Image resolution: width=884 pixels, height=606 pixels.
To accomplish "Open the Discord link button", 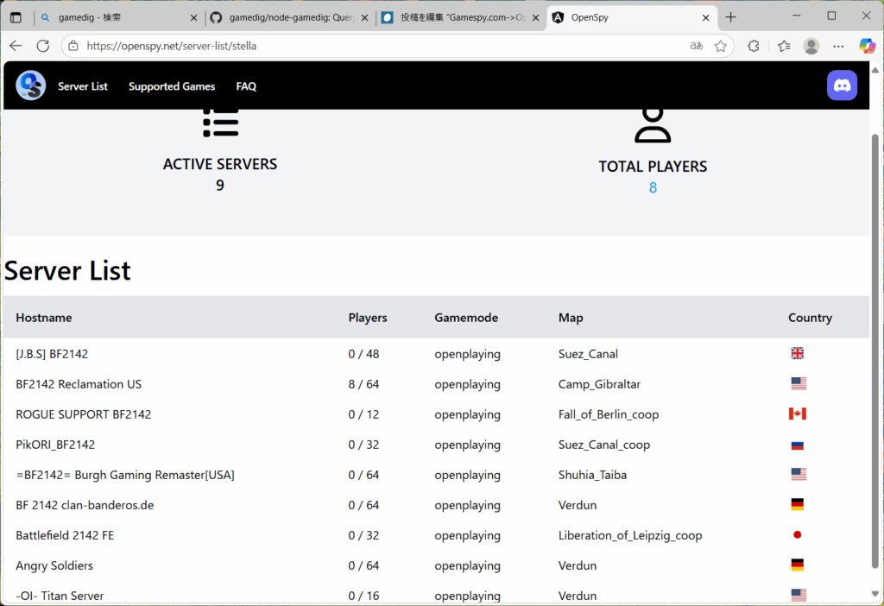I will pyautogui.click(x=842, y=85).
